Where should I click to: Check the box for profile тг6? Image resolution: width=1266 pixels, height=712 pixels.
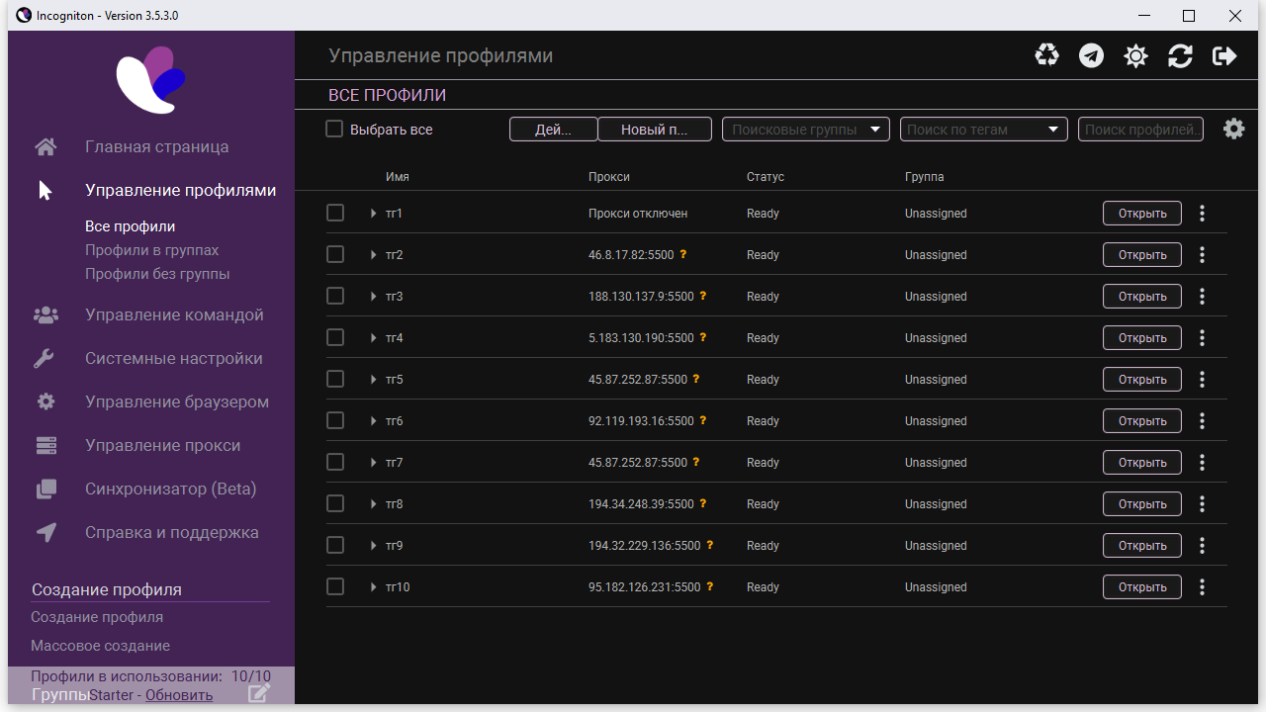click(x=335, y=420)
